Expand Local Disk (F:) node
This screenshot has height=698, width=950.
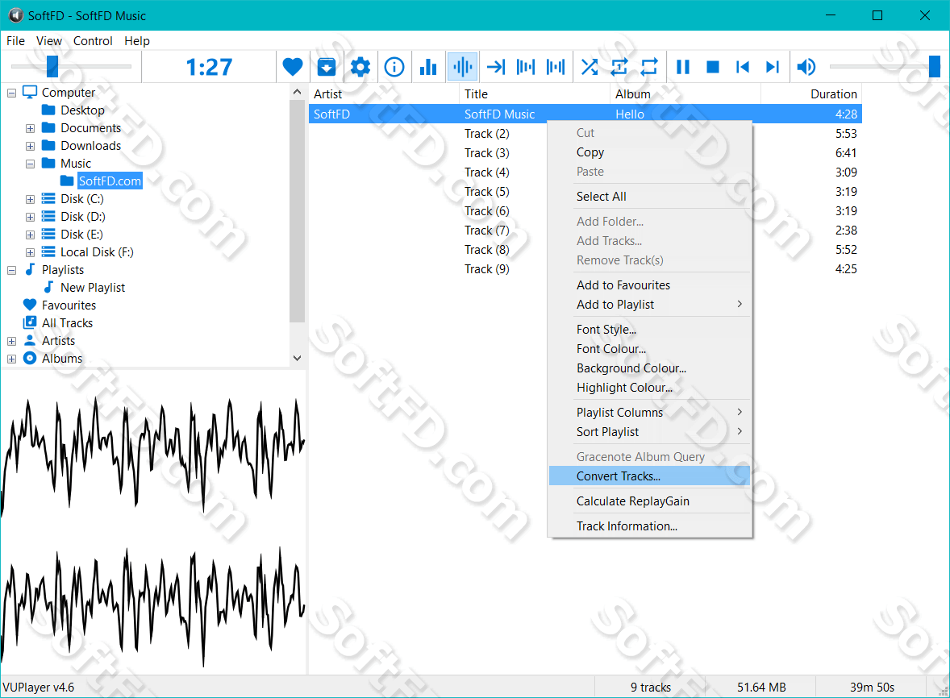[x=30, y=252]
